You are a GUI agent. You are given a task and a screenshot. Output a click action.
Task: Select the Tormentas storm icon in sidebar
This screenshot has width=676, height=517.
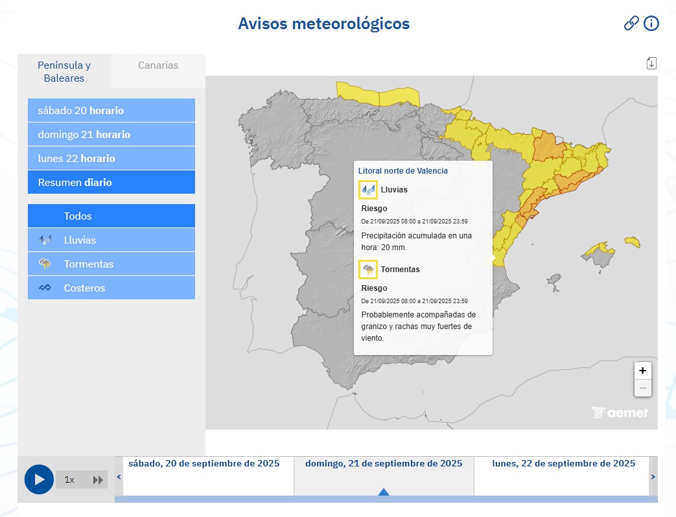point(45,263)
